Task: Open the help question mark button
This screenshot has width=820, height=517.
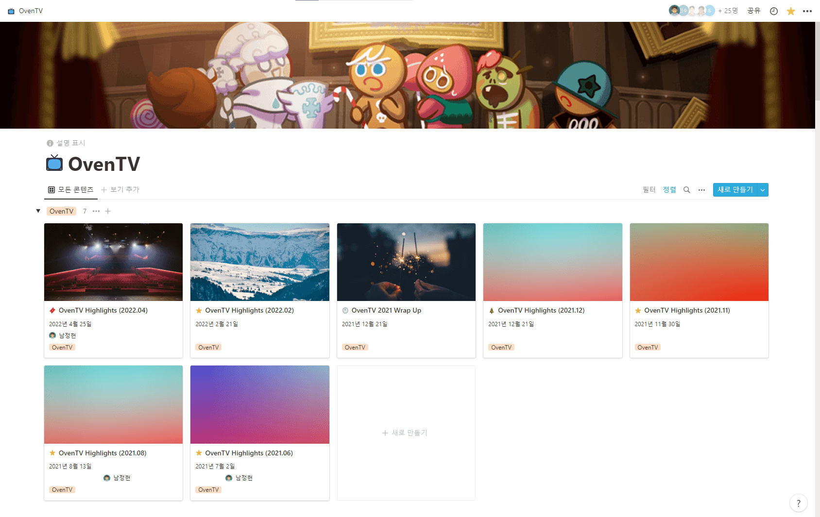Action: pos(799,503)
